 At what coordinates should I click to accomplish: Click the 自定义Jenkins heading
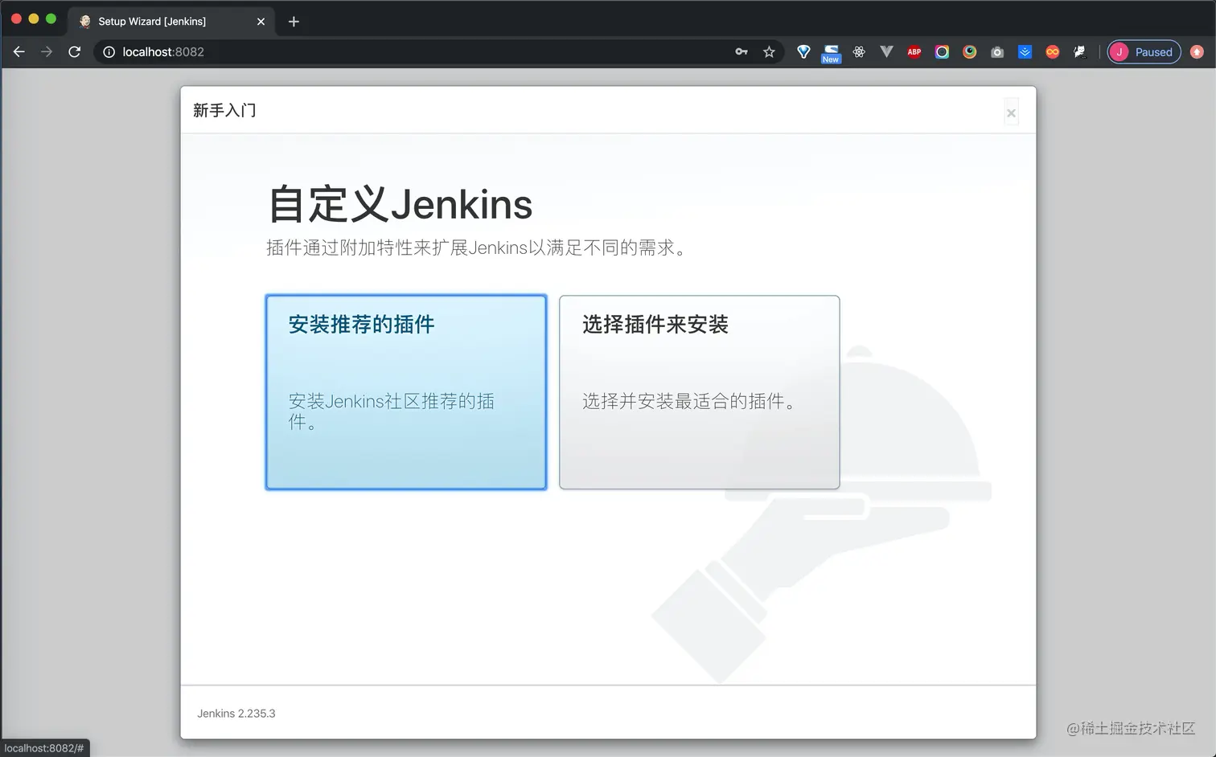click(400, 204)
